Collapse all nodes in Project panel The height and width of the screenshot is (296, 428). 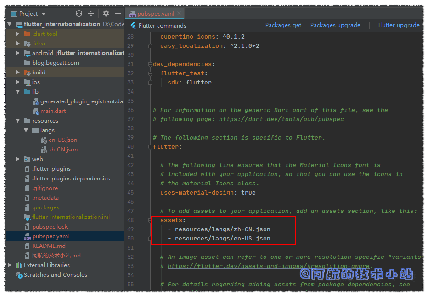(91, 14)
